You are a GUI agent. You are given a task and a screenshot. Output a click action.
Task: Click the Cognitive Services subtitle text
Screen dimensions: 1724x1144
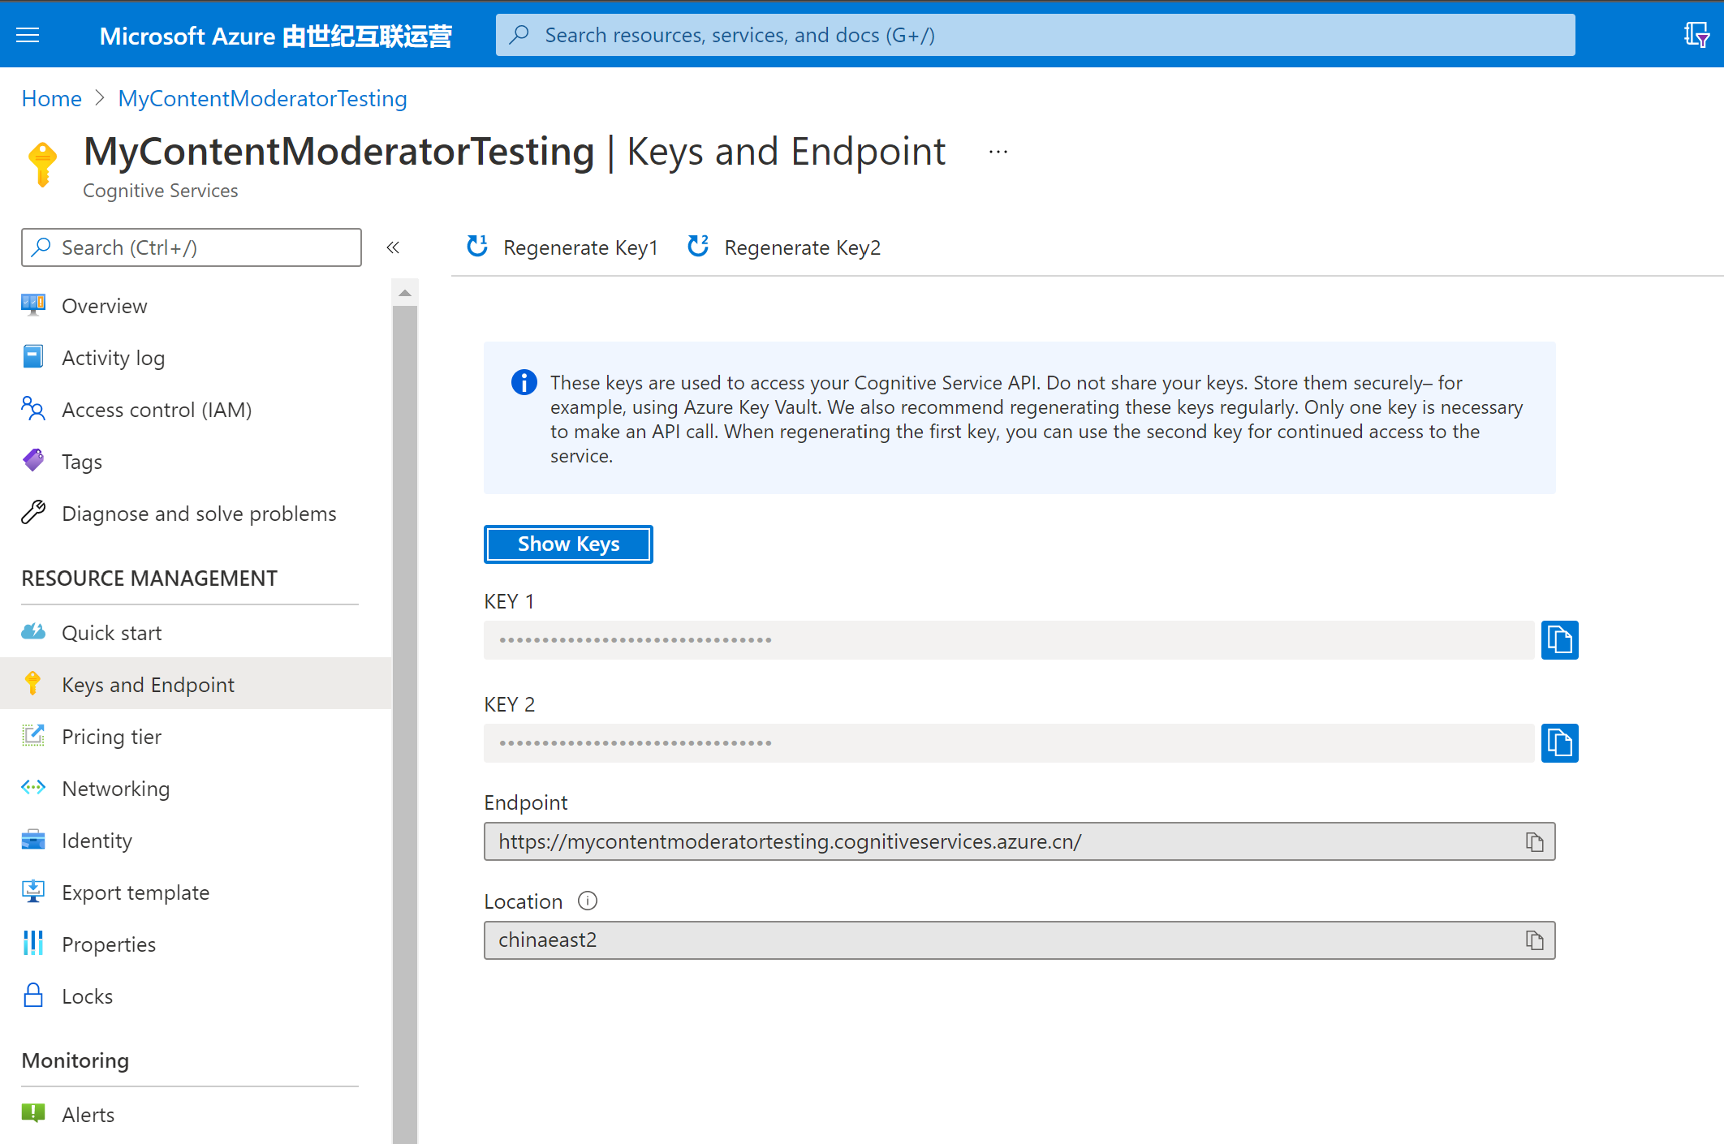pos(160,191)
